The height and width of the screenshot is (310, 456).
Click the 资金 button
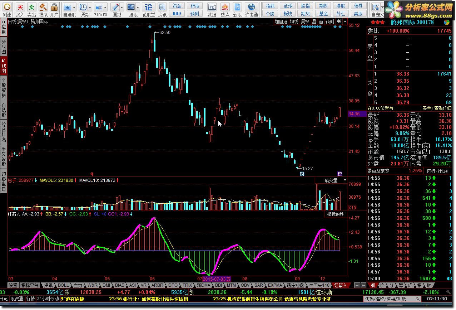coord(177,6)
